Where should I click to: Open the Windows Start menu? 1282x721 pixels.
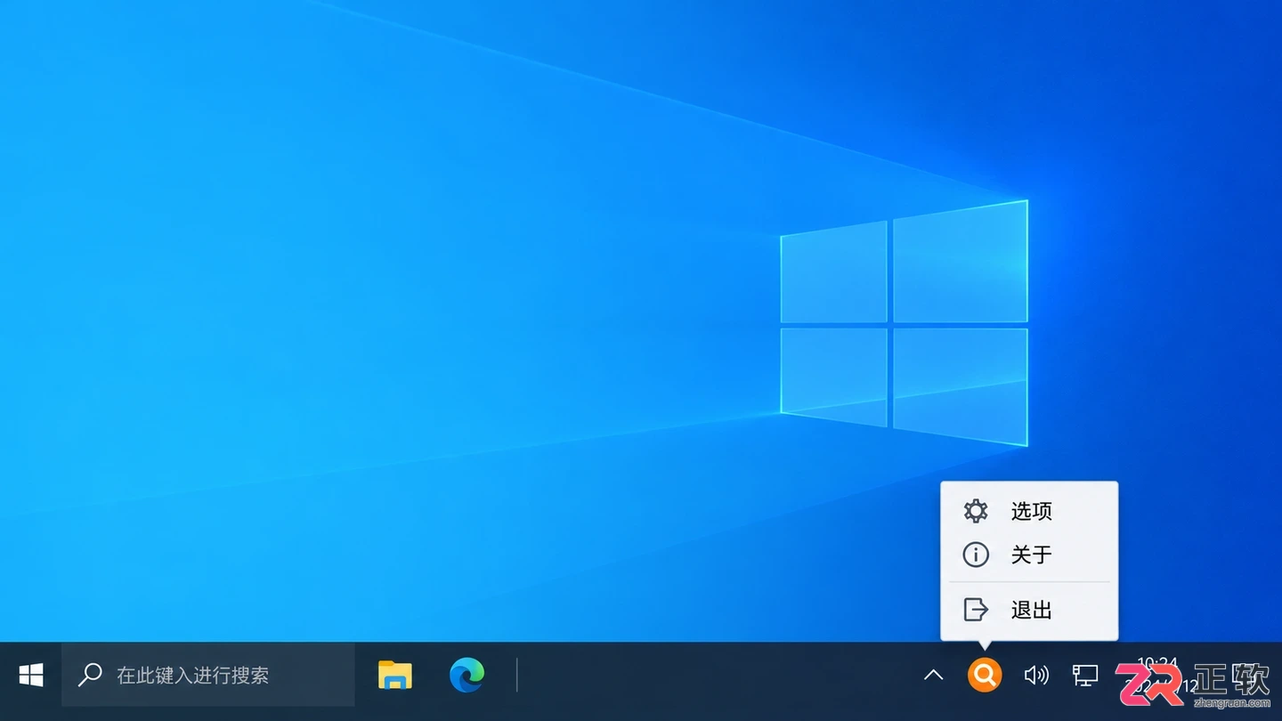[x=31, y=676]
